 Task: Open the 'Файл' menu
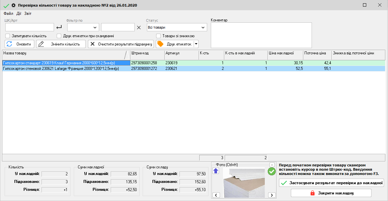pos(8,14)
